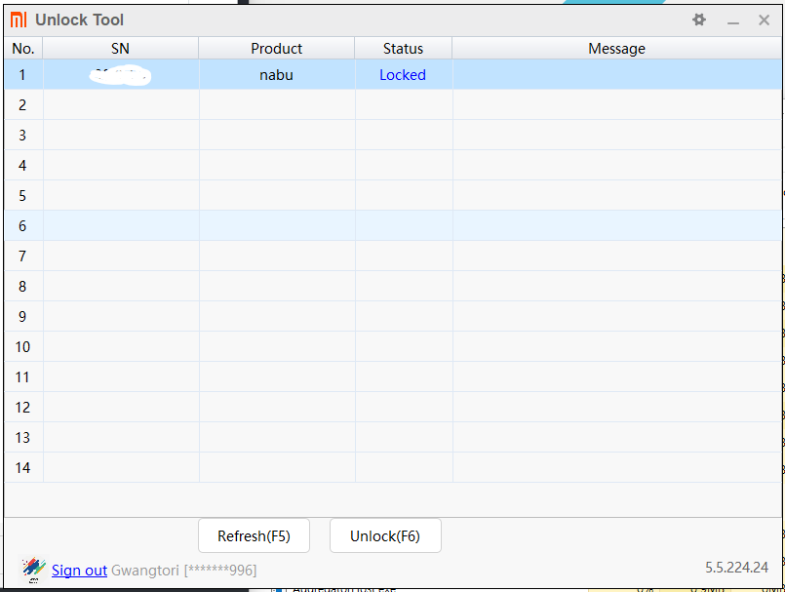The height and width of the screenshot is (592, 785).
Task: Click the redacted SN cell in row 1
Action: [121, 75]
